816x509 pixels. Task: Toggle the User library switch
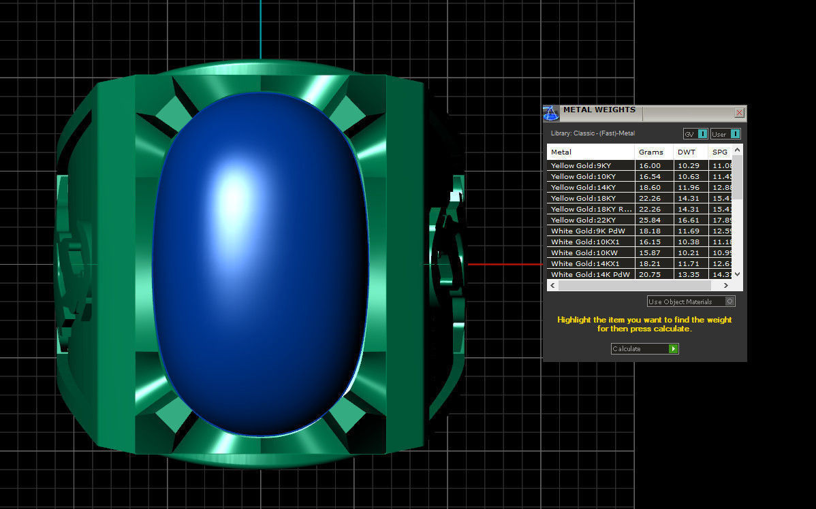tap(725, 134)
